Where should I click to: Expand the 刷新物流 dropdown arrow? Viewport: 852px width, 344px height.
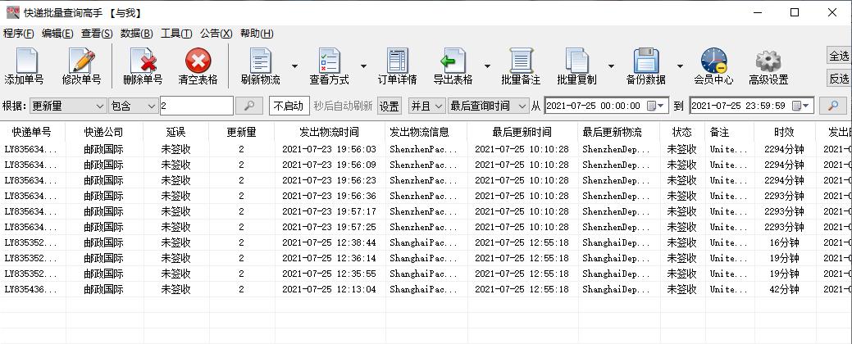(x=294, y=66)
